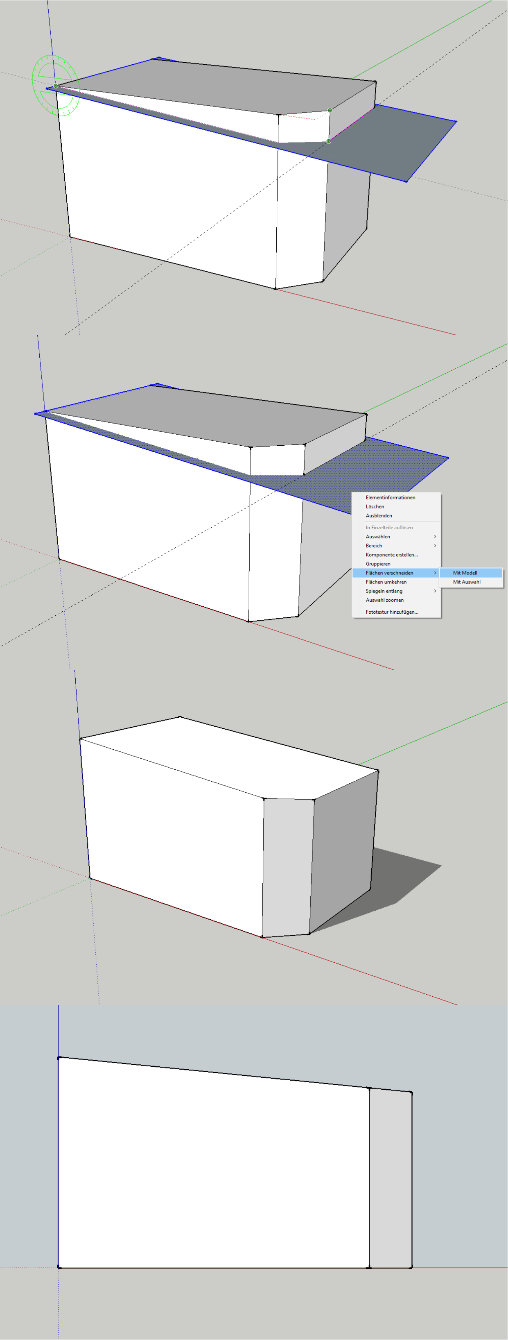The height and width of the screenshot is (1340, 508).
Task: Choose Mit Modell in the submenu
Action: 465,573
